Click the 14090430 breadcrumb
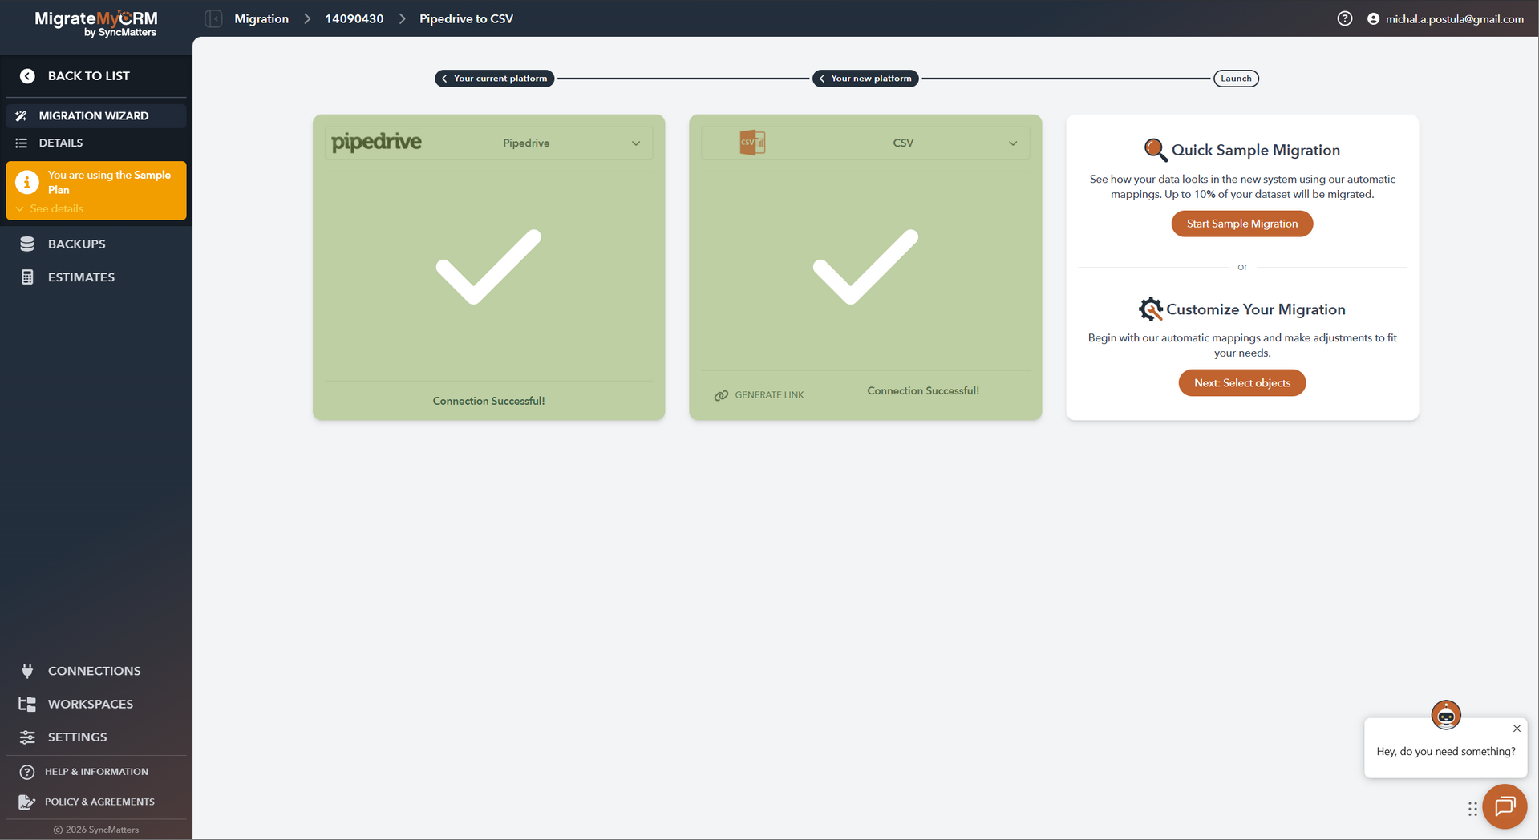This screenshot has width=1539, height=840. click(354, 18)
